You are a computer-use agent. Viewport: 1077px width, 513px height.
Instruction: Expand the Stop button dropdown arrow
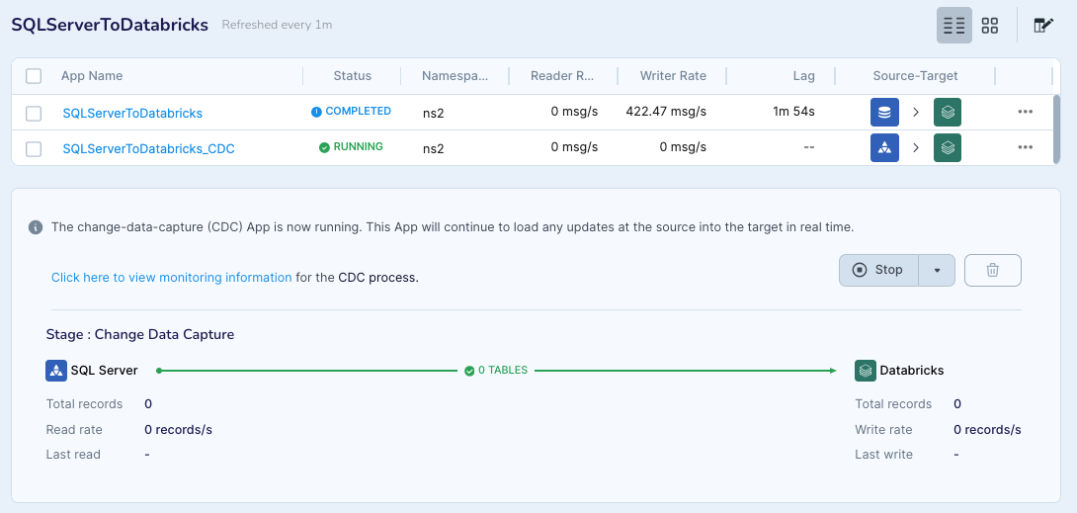tap(937, 270)
